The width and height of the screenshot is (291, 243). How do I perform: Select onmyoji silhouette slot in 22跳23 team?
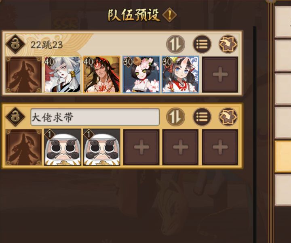pos(23,75)
